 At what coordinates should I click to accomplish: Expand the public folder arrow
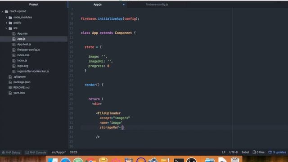click(6, 23)
